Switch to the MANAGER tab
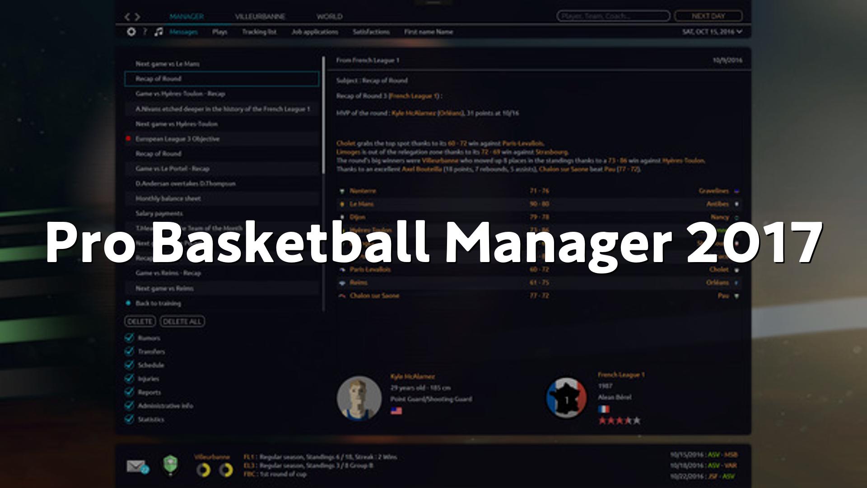Image resolution: width=867 pixels, height=488 pixels. (186, 17)
